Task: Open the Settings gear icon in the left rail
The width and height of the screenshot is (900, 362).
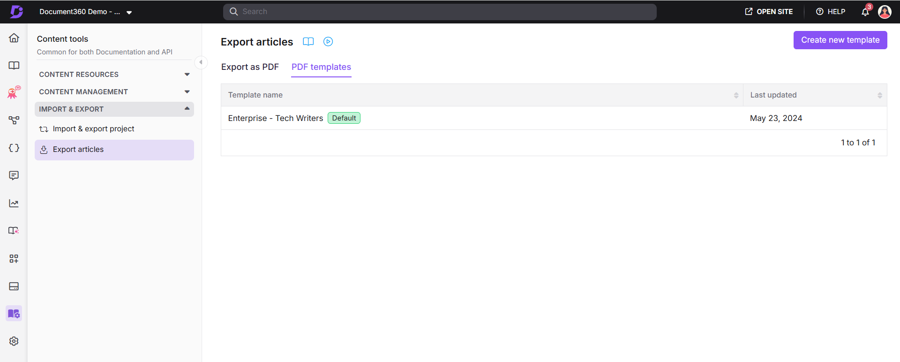Action: click(x=14, y=341)
